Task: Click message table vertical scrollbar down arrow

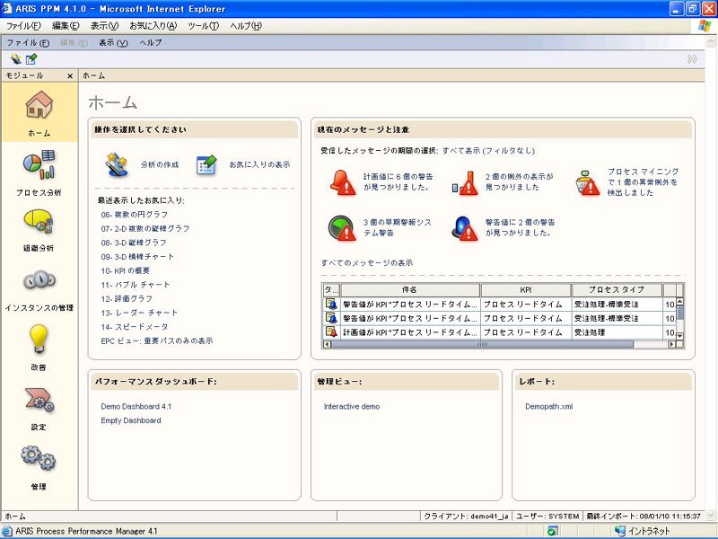Action: pyautogui.click(x=679, y=336)
